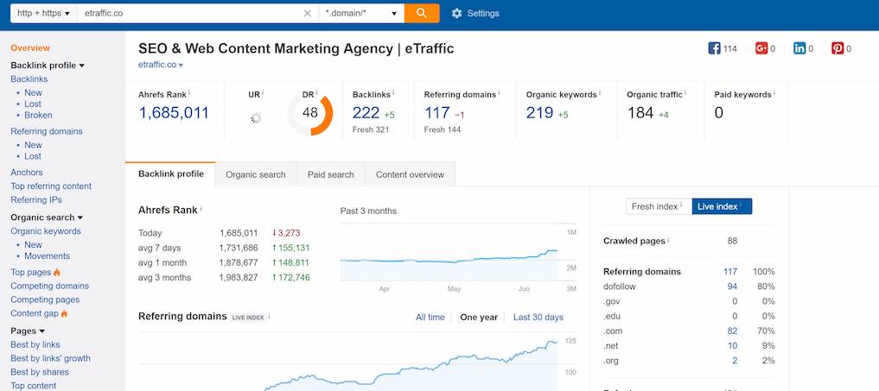Open Movements under Organic keywords
This screenshot has width=879, height=391.
point(47,256)
